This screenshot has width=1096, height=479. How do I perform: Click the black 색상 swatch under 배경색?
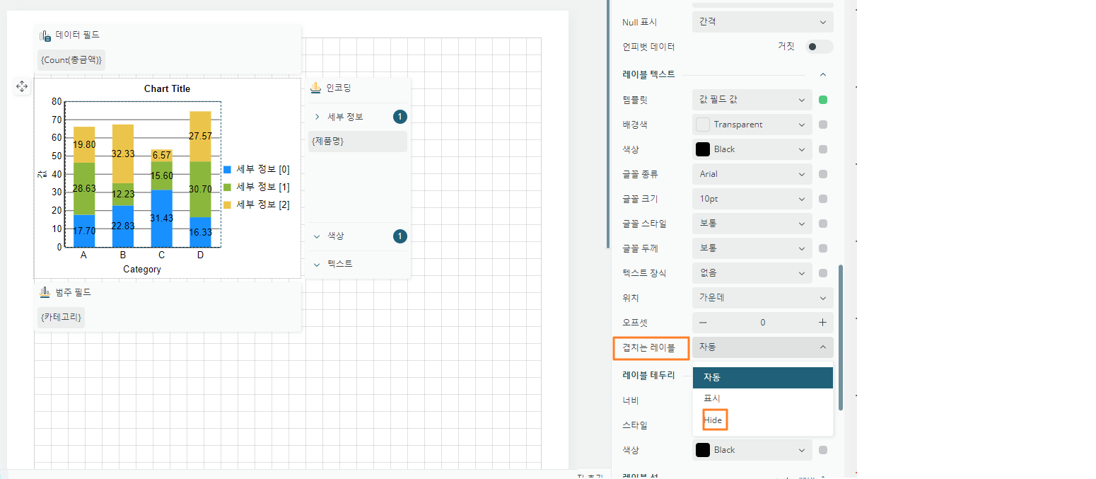703,149
